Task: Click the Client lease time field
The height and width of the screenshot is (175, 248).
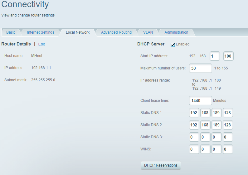Action: point(200,101)
